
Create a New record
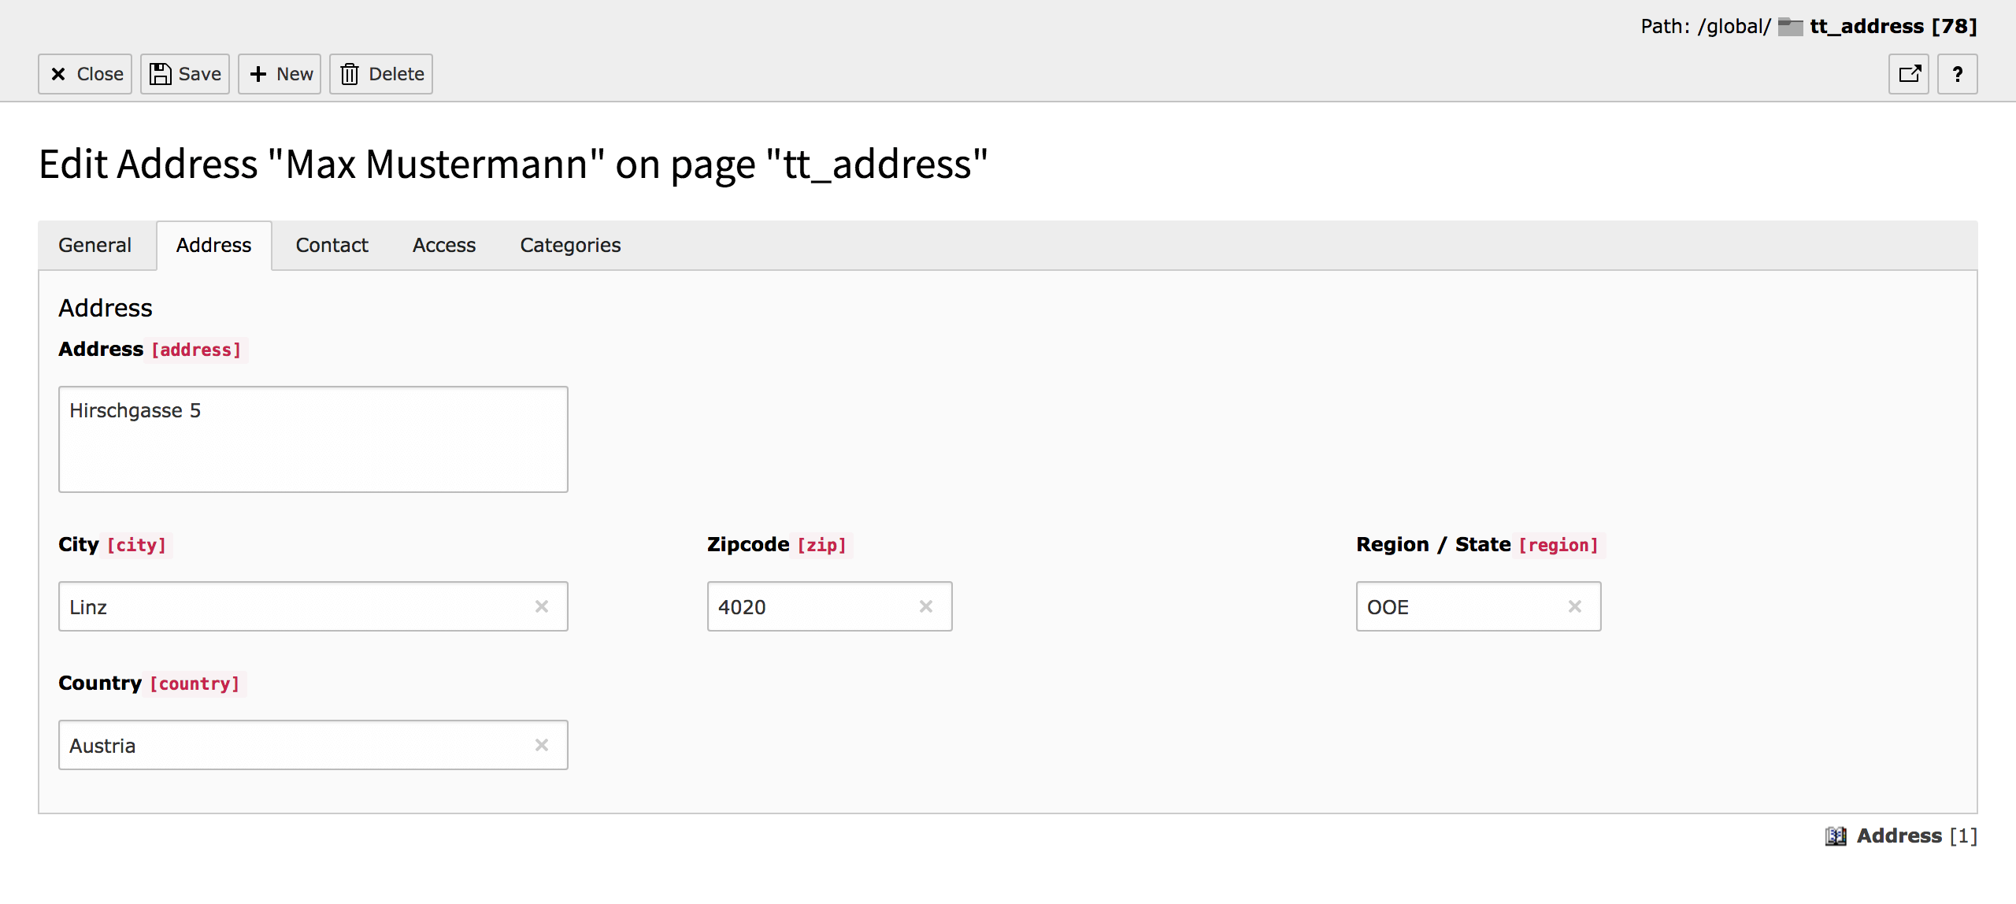coord(280,74)
